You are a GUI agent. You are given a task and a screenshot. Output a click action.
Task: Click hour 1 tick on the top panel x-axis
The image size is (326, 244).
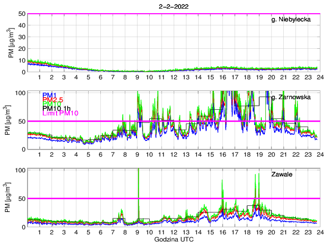point(39,77)
